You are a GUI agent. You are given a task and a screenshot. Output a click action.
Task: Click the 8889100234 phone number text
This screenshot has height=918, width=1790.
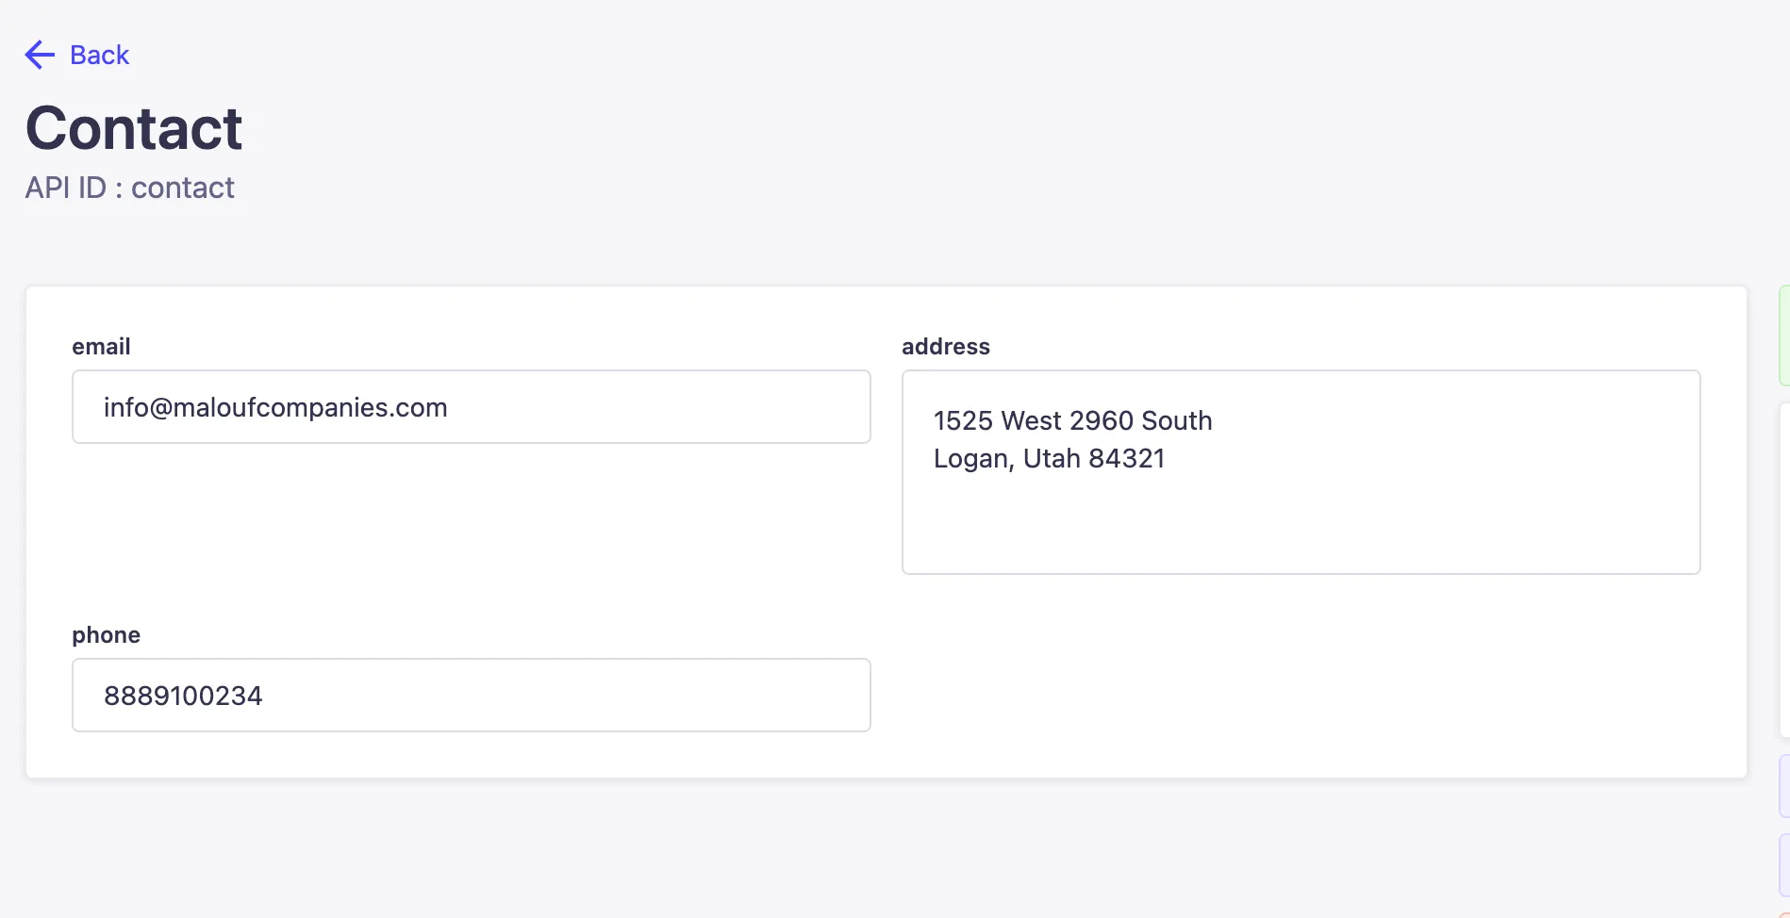point(183,696)
